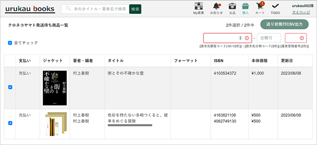The height and width of the screenshot is (145, 317).
Task: Click 更新日 column header
Action: click(288, 61)
